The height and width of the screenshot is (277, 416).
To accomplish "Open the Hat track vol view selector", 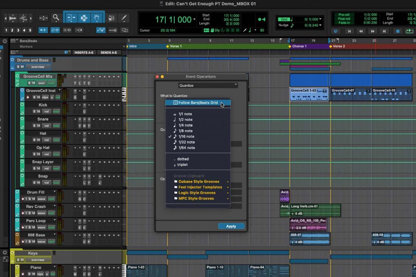I will [x=46, y=140].
